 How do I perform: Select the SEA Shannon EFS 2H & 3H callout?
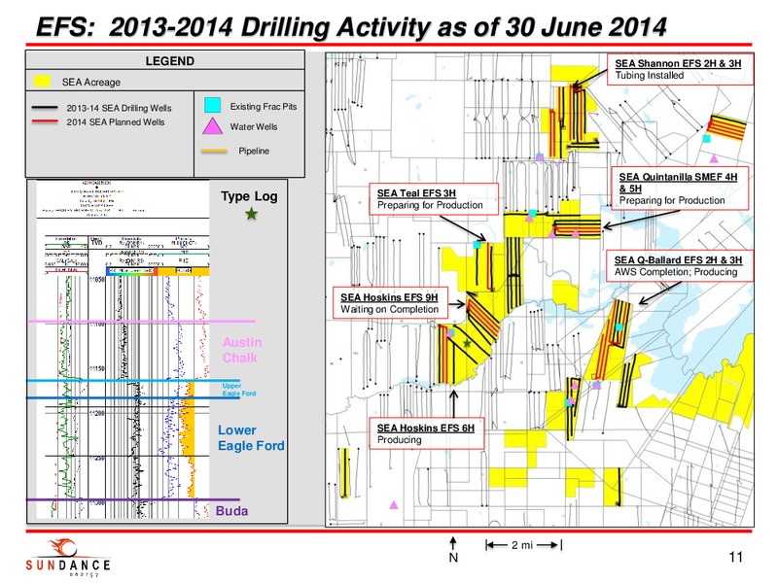[x=680, y=69]
